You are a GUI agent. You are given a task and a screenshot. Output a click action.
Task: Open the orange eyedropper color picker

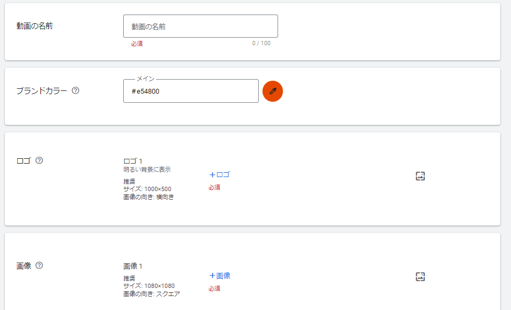[273, 91]
